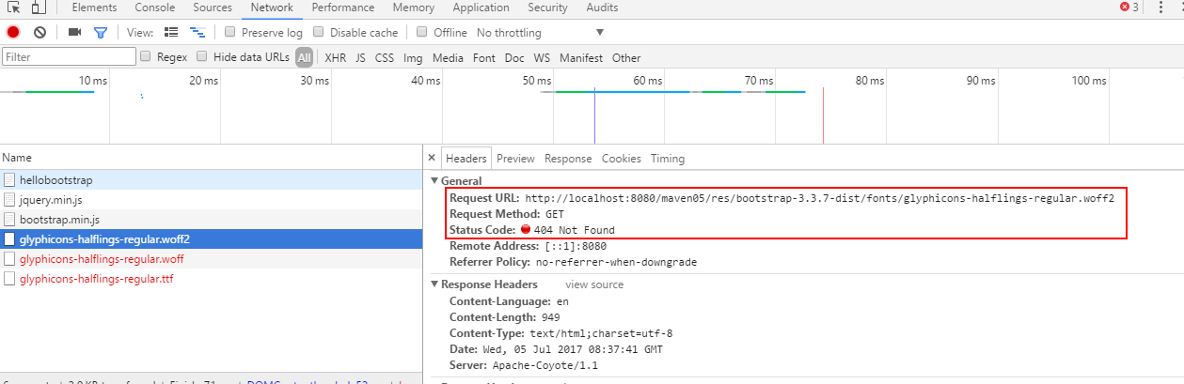The width and height of the screenshot is (1184, 384).
Task: Close the request details pane
Action: [x=432, y=159]
